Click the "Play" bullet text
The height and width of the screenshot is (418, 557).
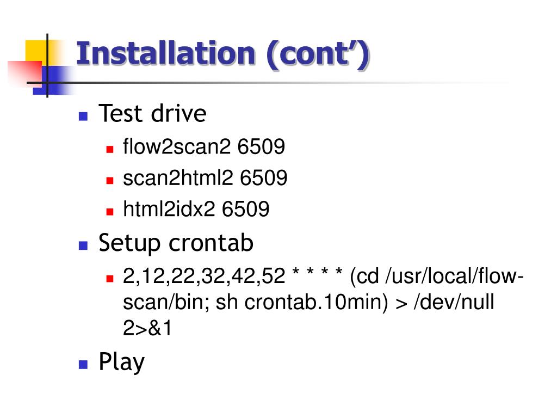[x=121, y=362]
